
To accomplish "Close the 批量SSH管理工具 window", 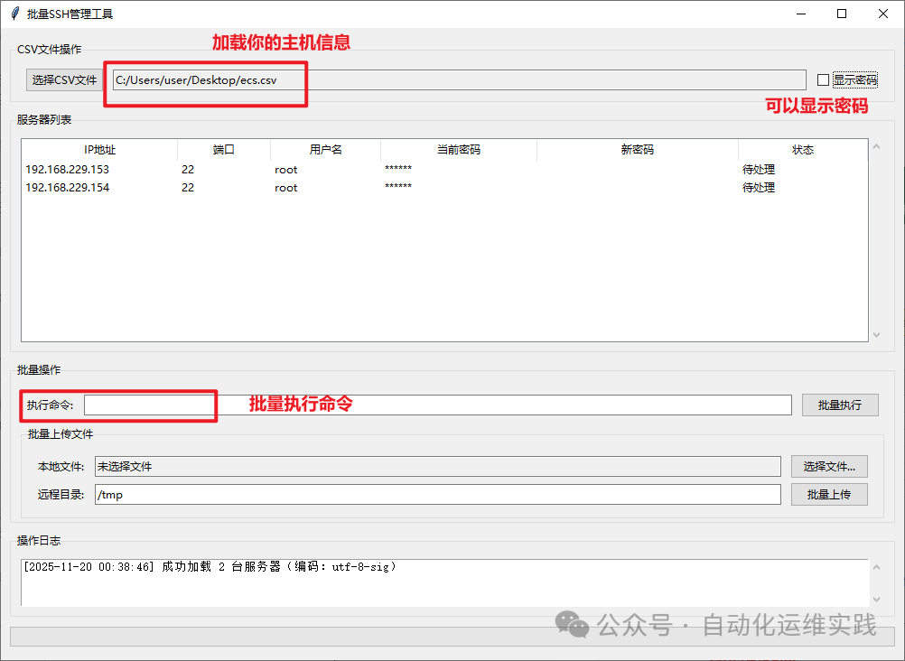I will (883, 14).
